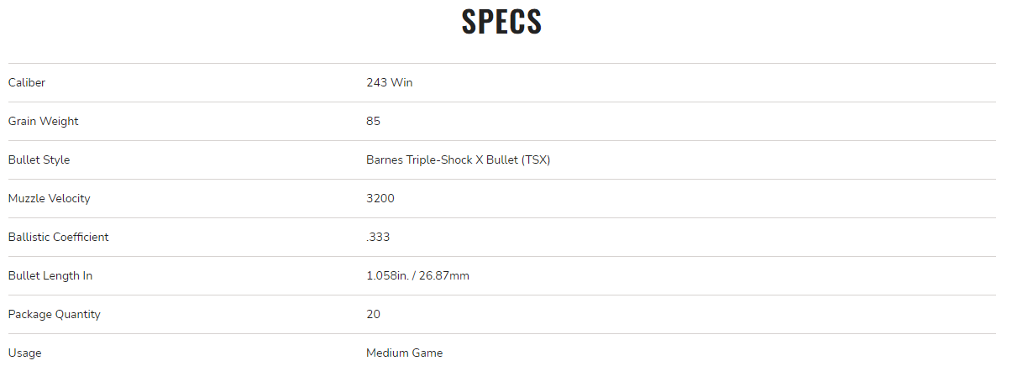Click the 243 Win caliber value
This screenshot has height=366, width=1012.
390,82
